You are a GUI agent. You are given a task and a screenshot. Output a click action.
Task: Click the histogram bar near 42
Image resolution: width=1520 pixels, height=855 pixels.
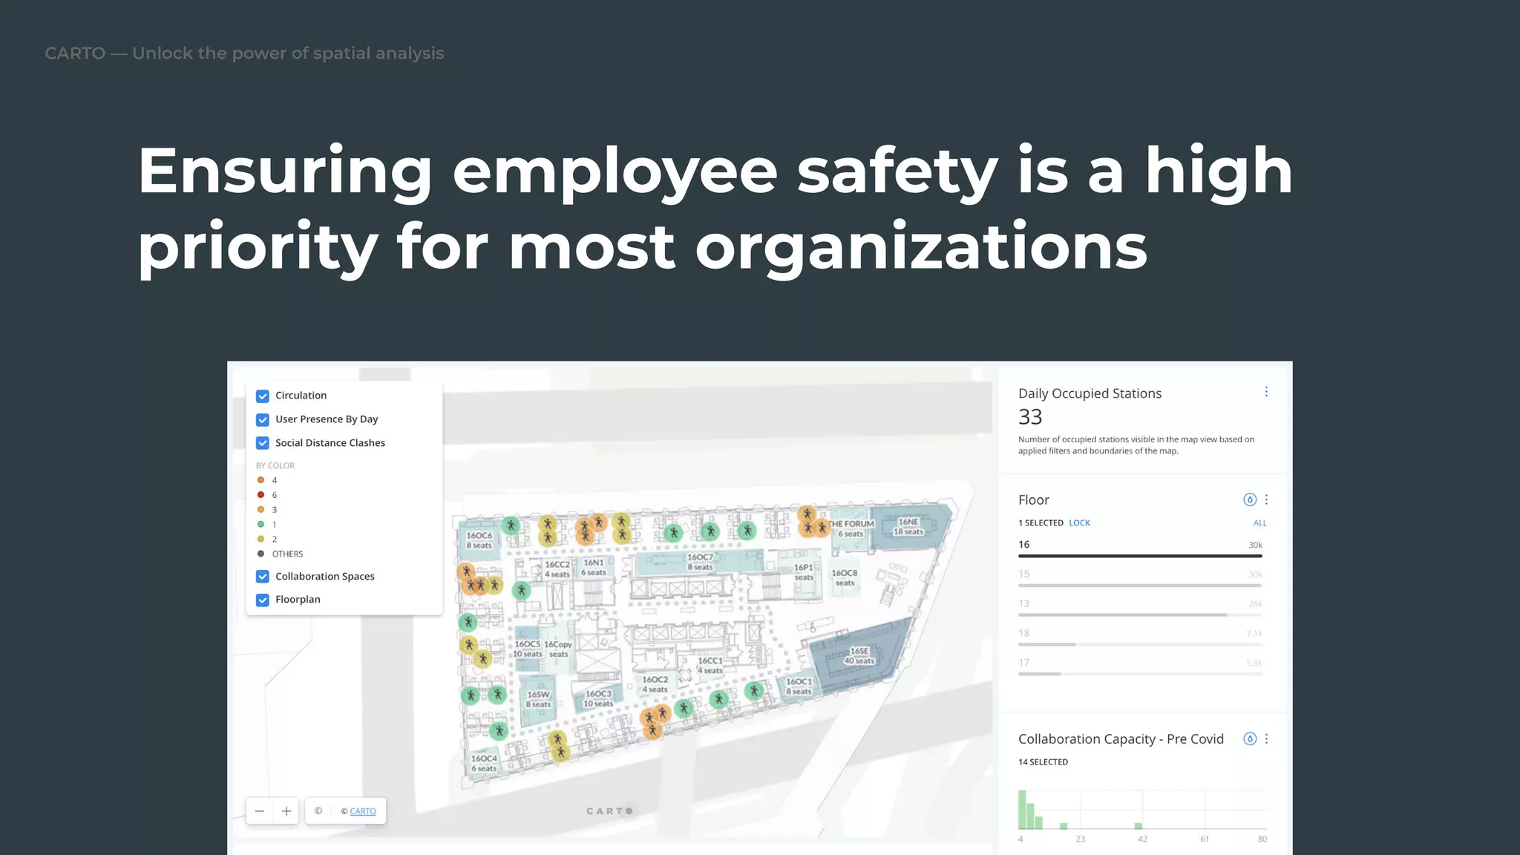[1139, 826]
